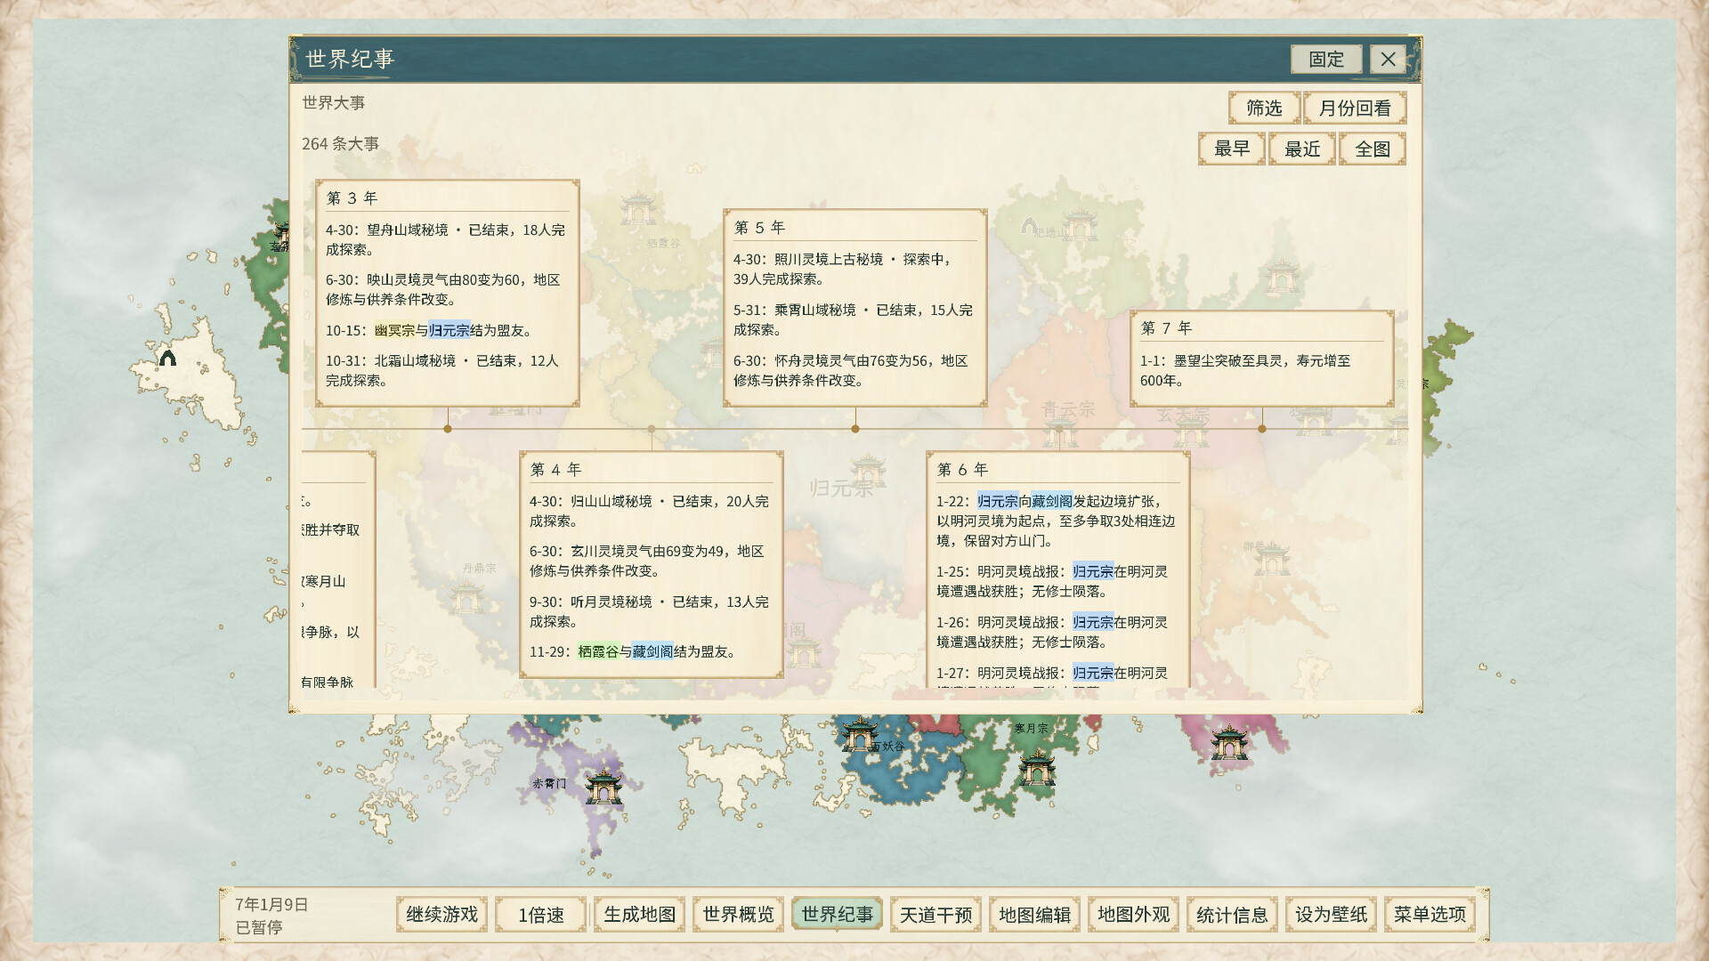Click the 9-30 听月灵境秘境 entry

[x=649, y=611]
